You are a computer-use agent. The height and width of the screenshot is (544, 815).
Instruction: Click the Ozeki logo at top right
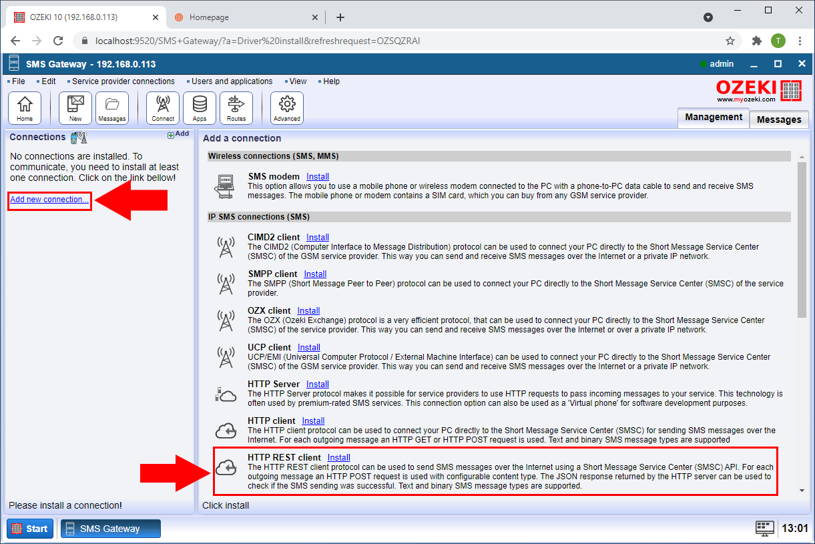759,91
